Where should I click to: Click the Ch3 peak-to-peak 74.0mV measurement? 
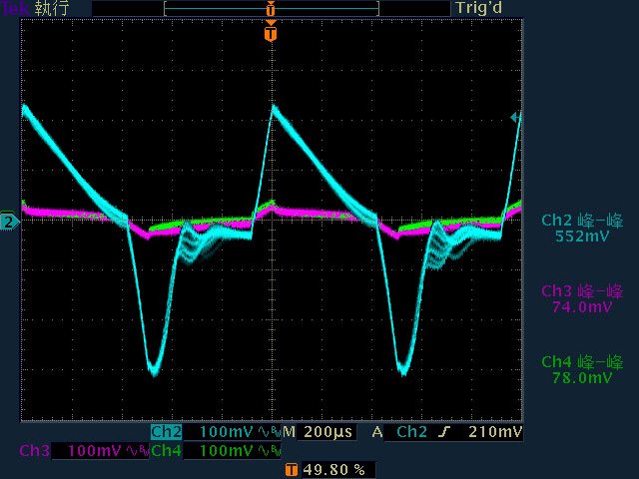pyautogui.click(x=582, y=299)
